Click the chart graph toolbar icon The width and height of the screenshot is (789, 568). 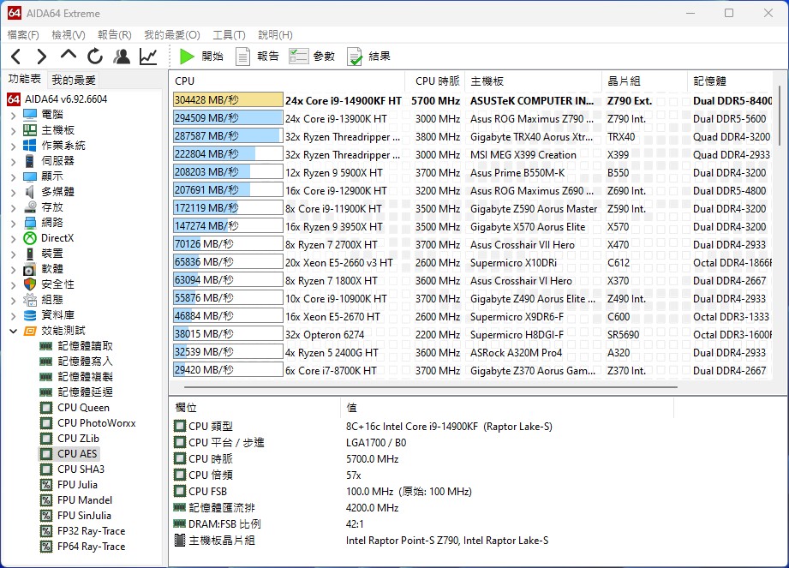point(148,57)
